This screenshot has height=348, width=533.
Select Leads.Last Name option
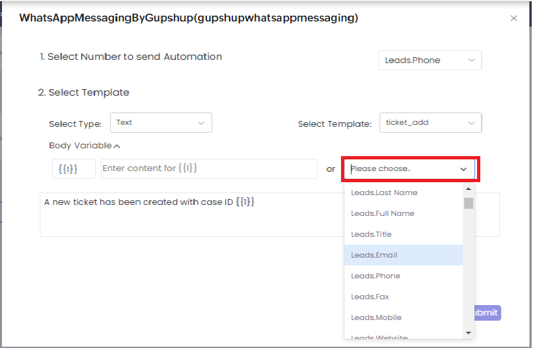403,193
